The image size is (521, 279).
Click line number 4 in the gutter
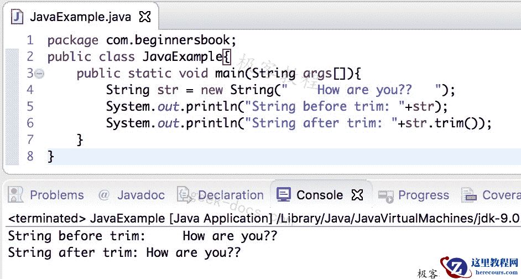(30, 90)
